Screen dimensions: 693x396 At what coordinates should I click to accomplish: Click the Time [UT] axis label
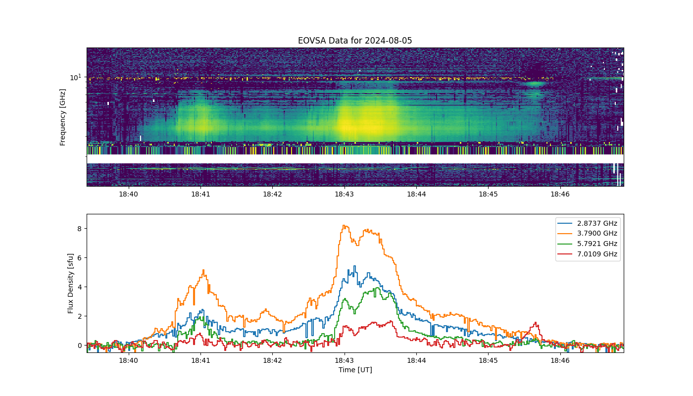tap(355, 370)
